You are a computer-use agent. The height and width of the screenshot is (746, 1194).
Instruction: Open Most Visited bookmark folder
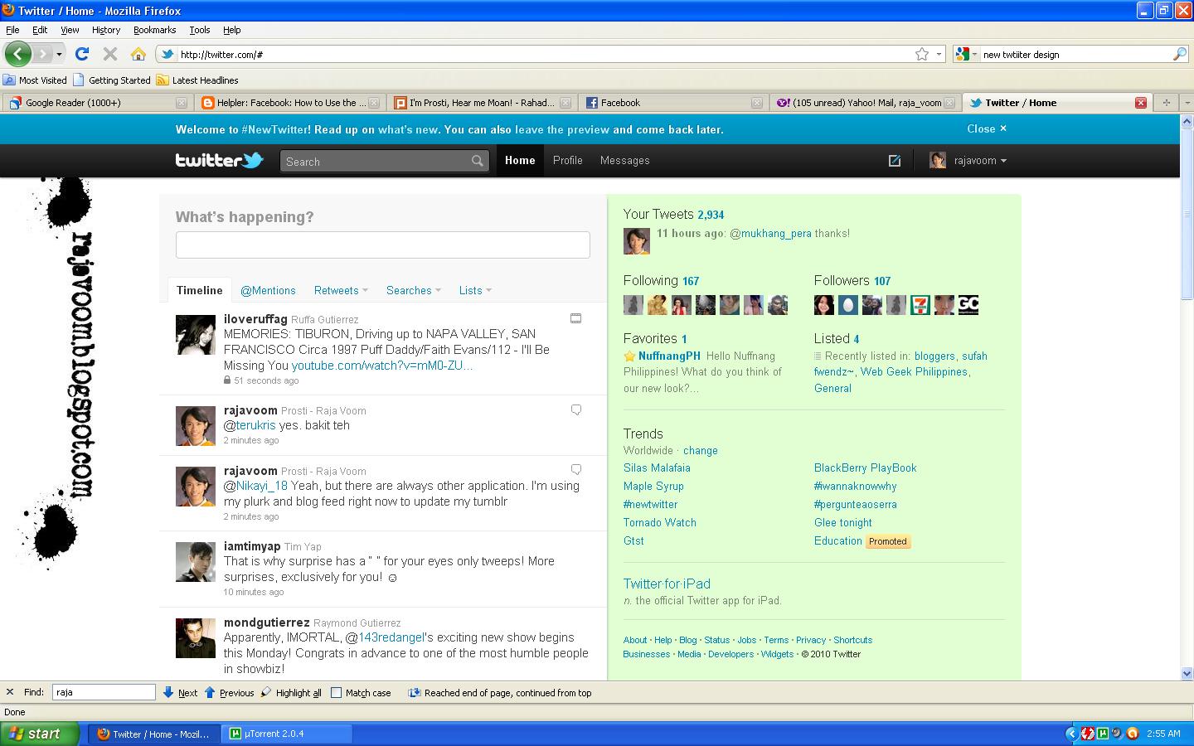coord(35,80)
